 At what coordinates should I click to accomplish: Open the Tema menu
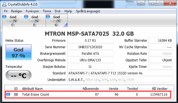pyautogui.click(x=47, y=11)
